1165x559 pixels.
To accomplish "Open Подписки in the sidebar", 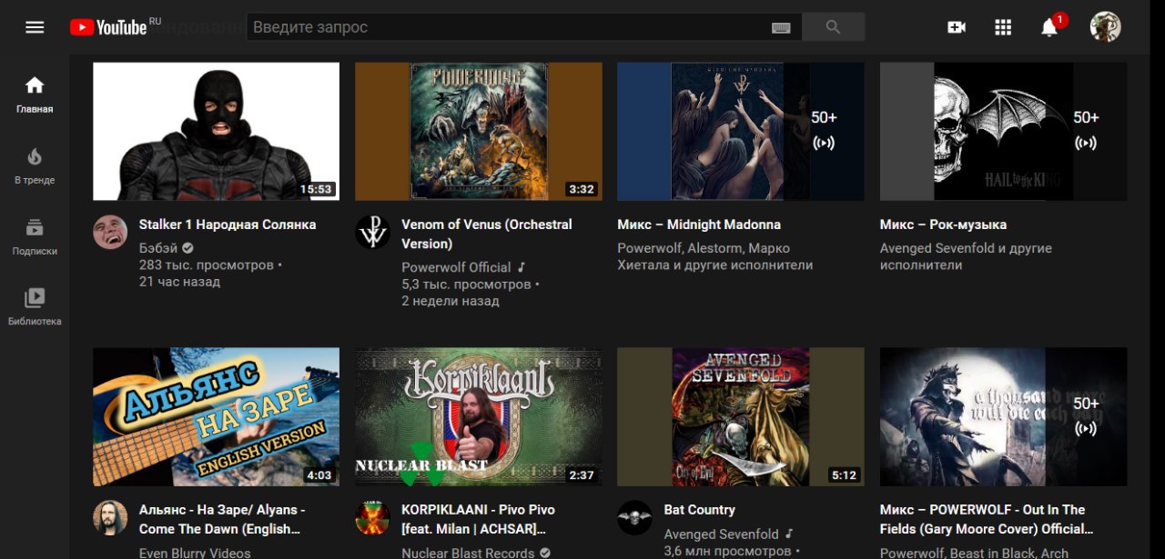I will click(x=35, y=237).
